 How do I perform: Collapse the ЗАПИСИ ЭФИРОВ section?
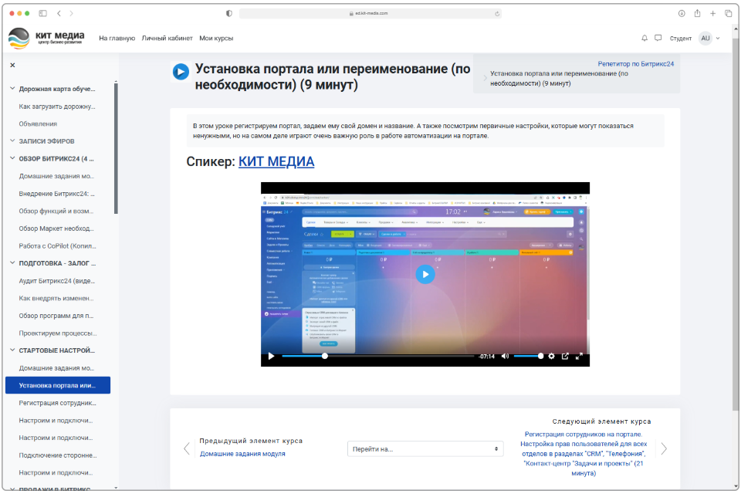pos(12,141)
